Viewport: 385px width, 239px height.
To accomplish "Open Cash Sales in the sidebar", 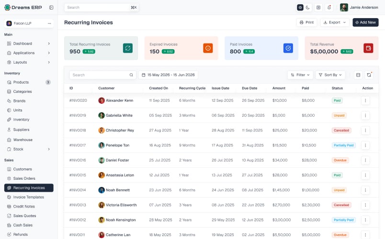I will pyautogui.click(x=29, y=225).
